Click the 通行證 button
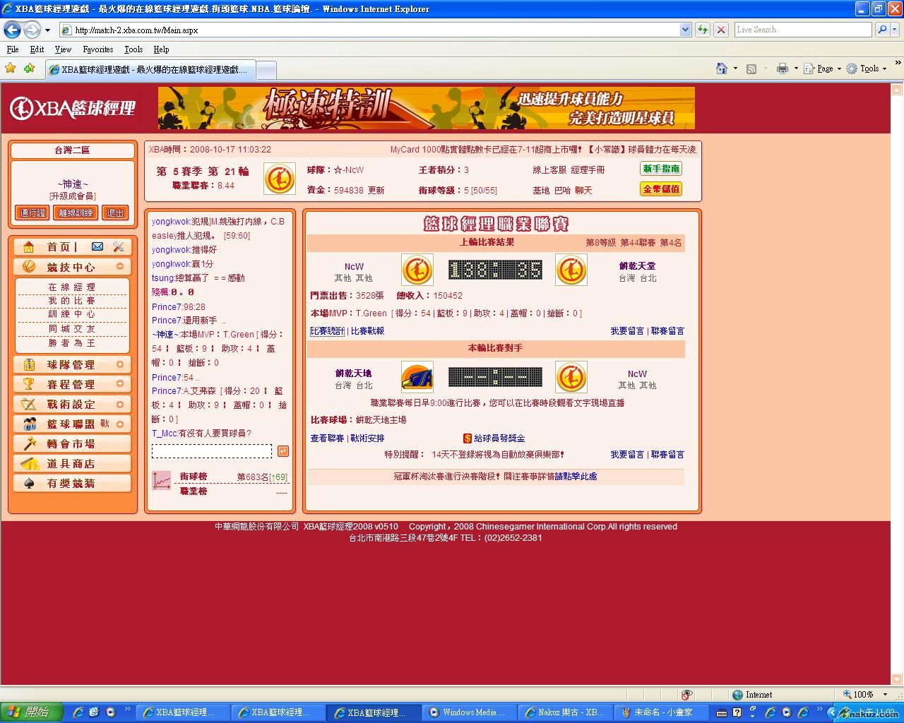904x723 pixels. click(x=32, y=213)
